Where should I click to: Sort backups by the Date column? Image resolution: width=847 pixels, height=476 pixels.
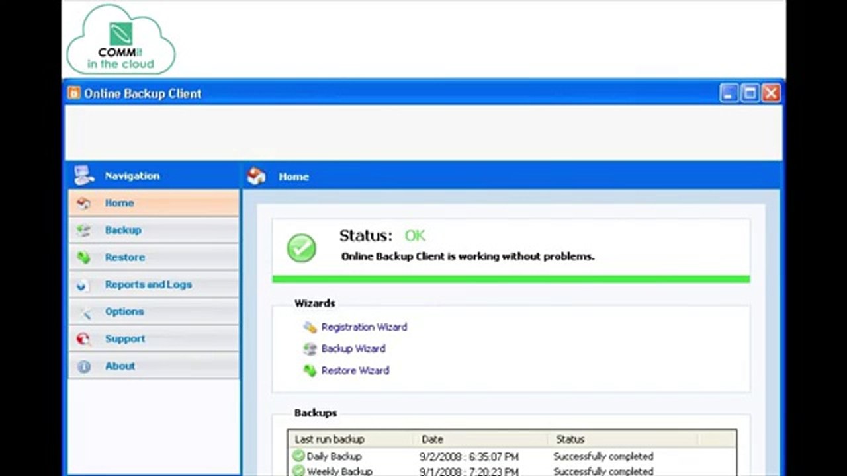click(482, 439)
